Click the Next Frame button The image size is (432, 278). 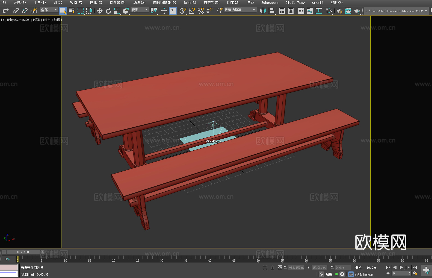408,267
